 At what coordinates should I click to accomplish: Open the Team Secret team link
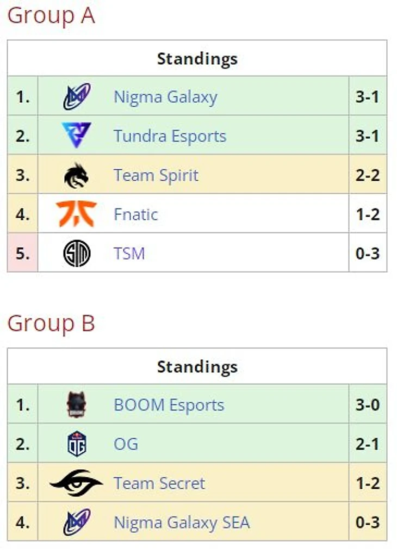tap(159, 483)
